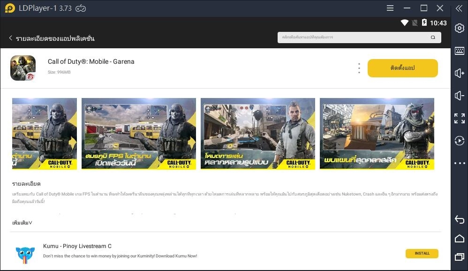Click the Kumu app icon

click(25, 255)
